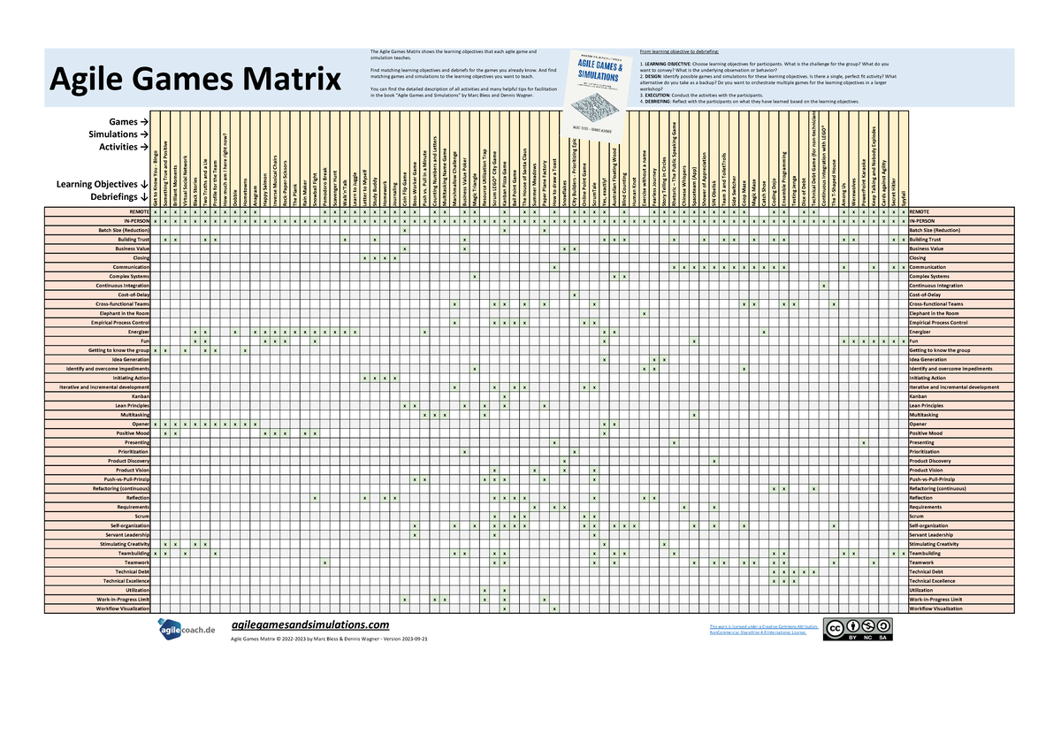This screenshot has height=750, width=1061.
Task: Click the '4. DEBRIEFING' step text
Action: click(x=748, y=101)
